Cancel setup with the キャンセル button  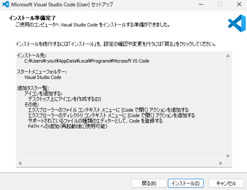pos(226,184)
